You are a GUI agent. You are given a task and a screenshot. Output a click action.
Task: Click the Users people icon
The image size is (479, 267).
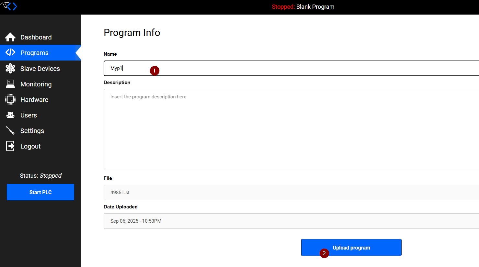pyautogui.click(x=10, y=115)
